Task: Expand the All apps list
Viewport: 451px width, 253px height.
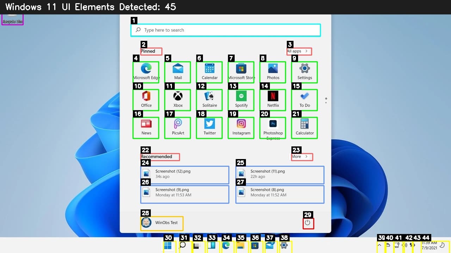Action: 299,51
